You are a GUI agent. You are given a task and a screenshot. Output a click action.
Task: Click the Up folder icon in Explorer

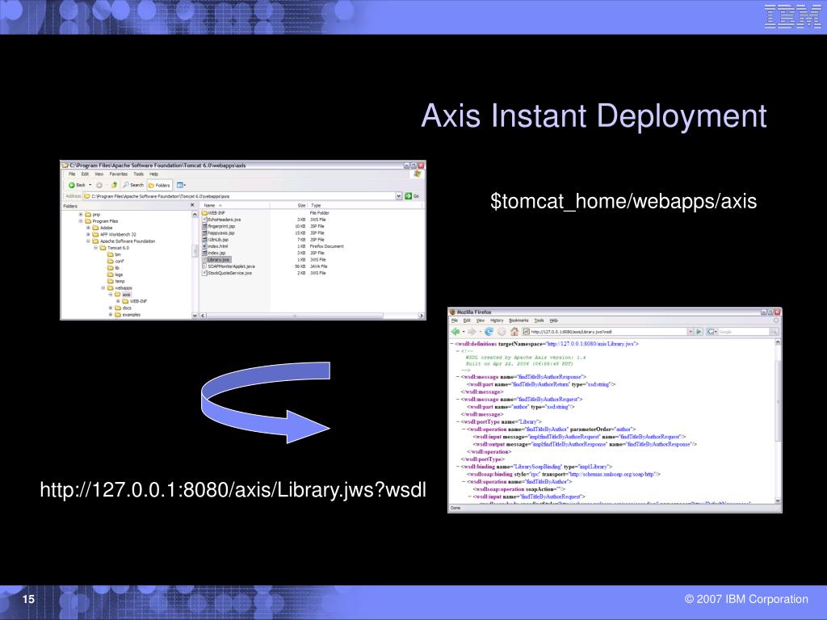(114, 185)
